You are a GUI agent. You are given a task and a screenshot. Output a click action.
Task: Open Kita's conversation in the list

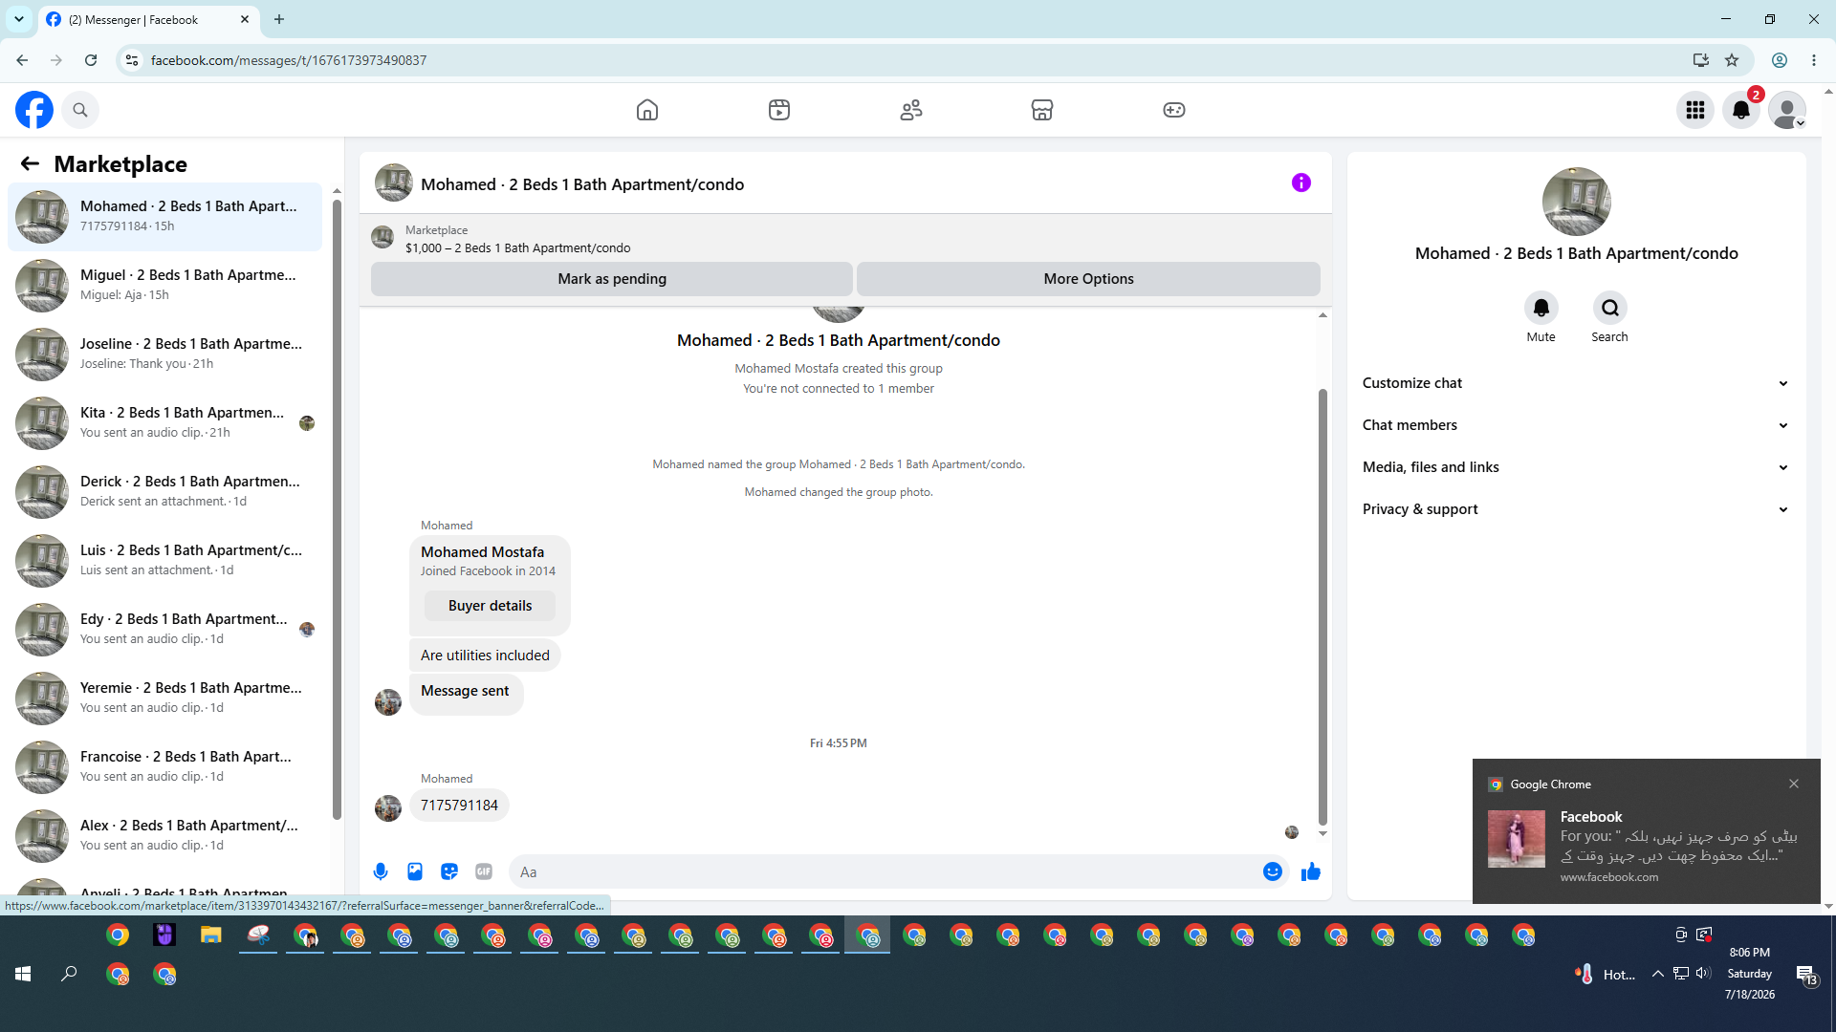(x=165, y=423)
